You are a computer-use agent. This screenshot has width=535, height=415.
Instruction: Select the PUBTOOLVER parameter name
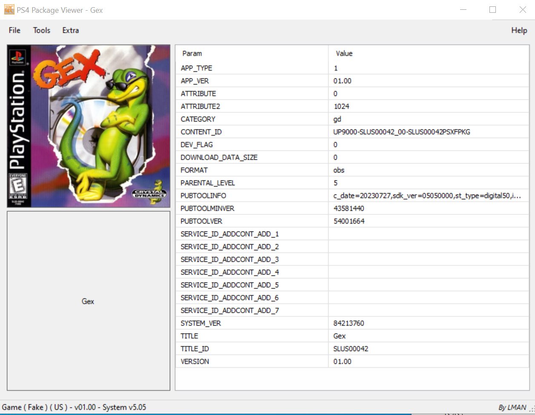201,221
